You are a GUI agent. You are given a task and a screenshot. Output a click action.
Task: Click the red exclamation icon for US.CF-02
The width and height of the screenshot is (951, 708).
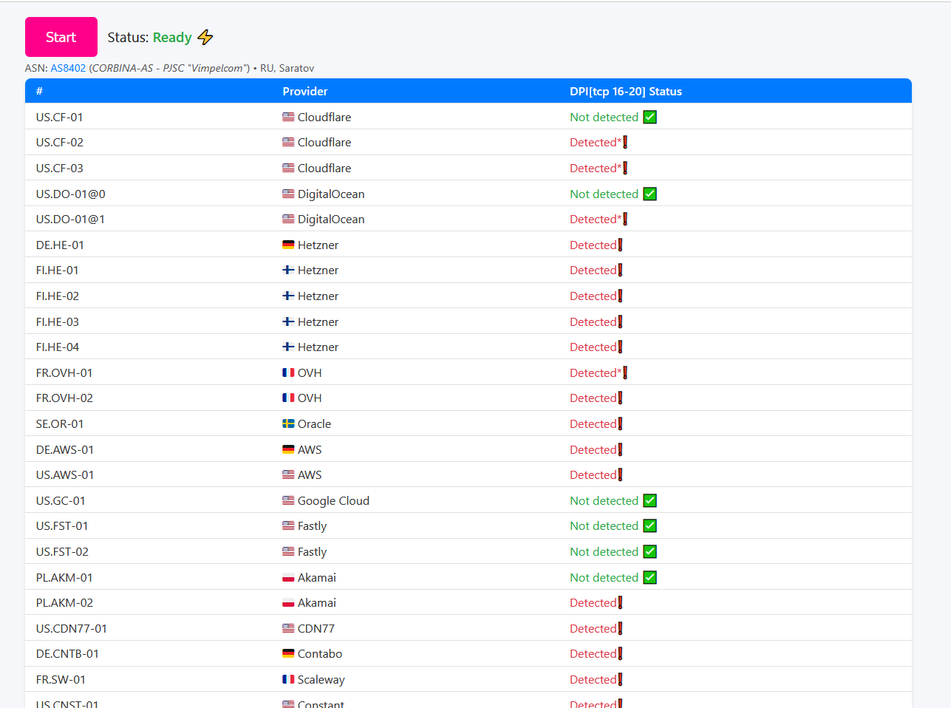pos(625,143)
